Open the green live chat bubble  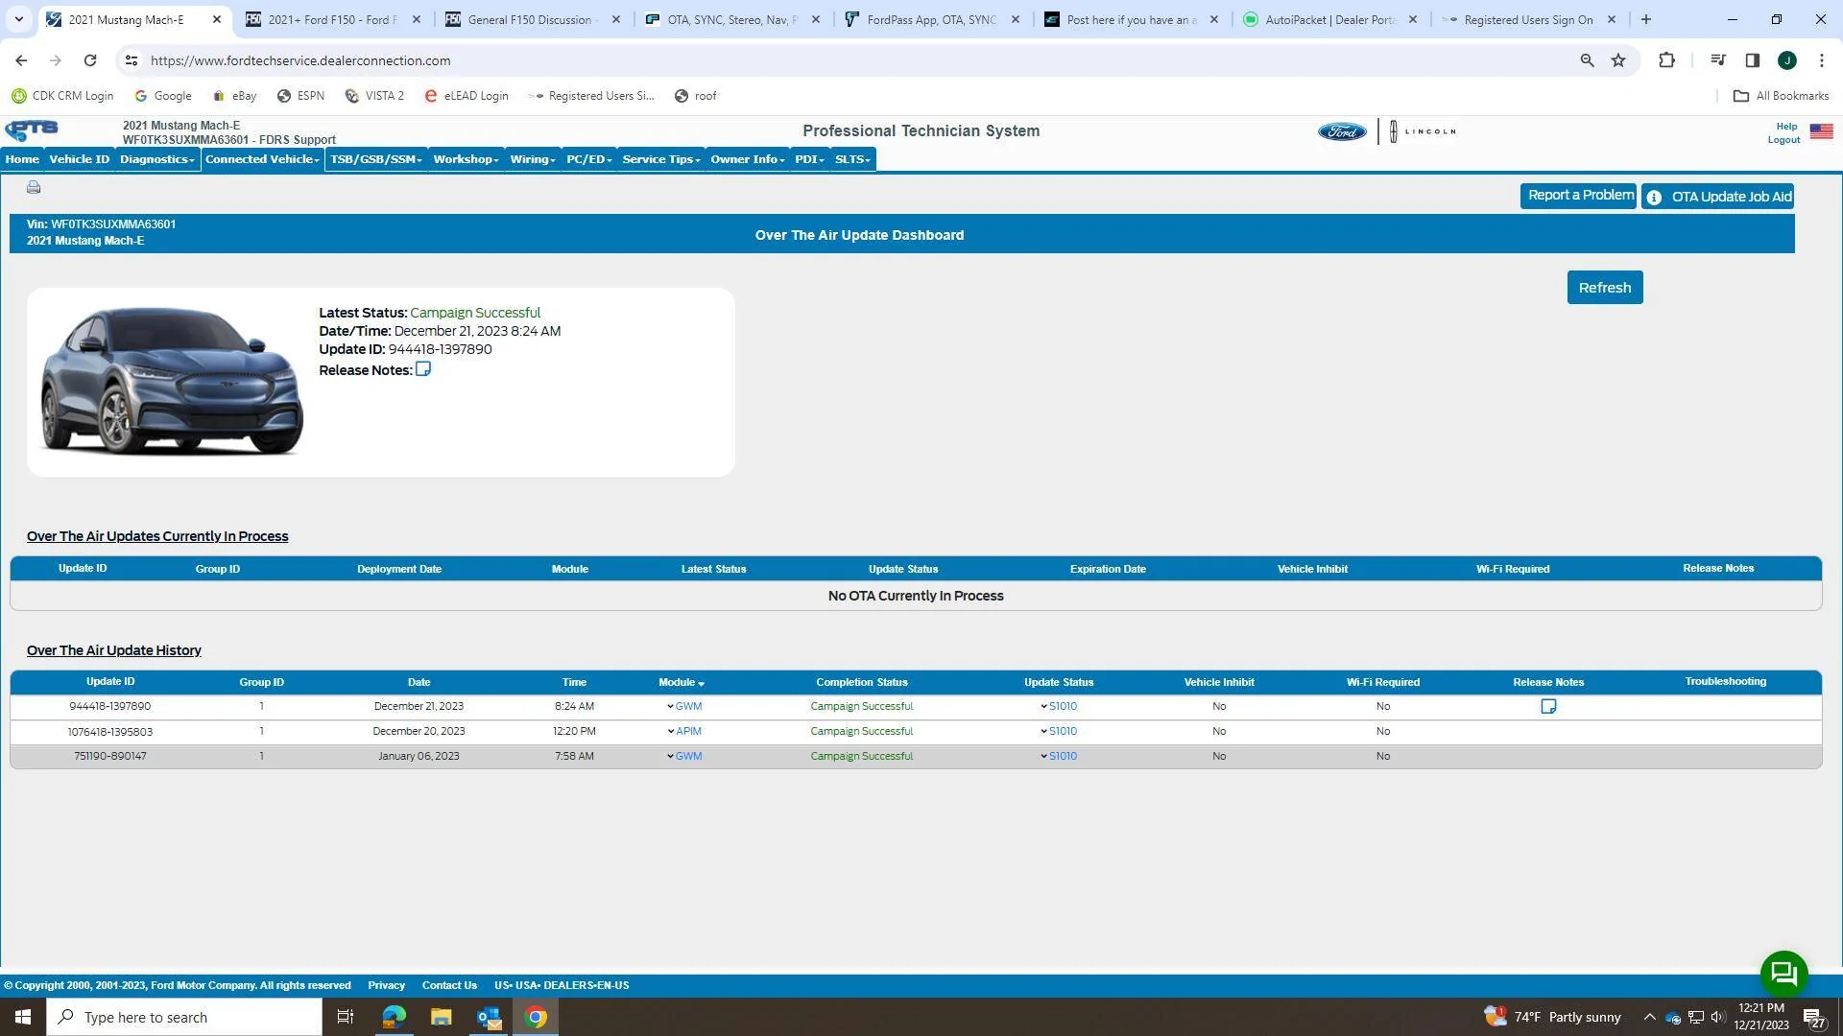click(1783, 974)
